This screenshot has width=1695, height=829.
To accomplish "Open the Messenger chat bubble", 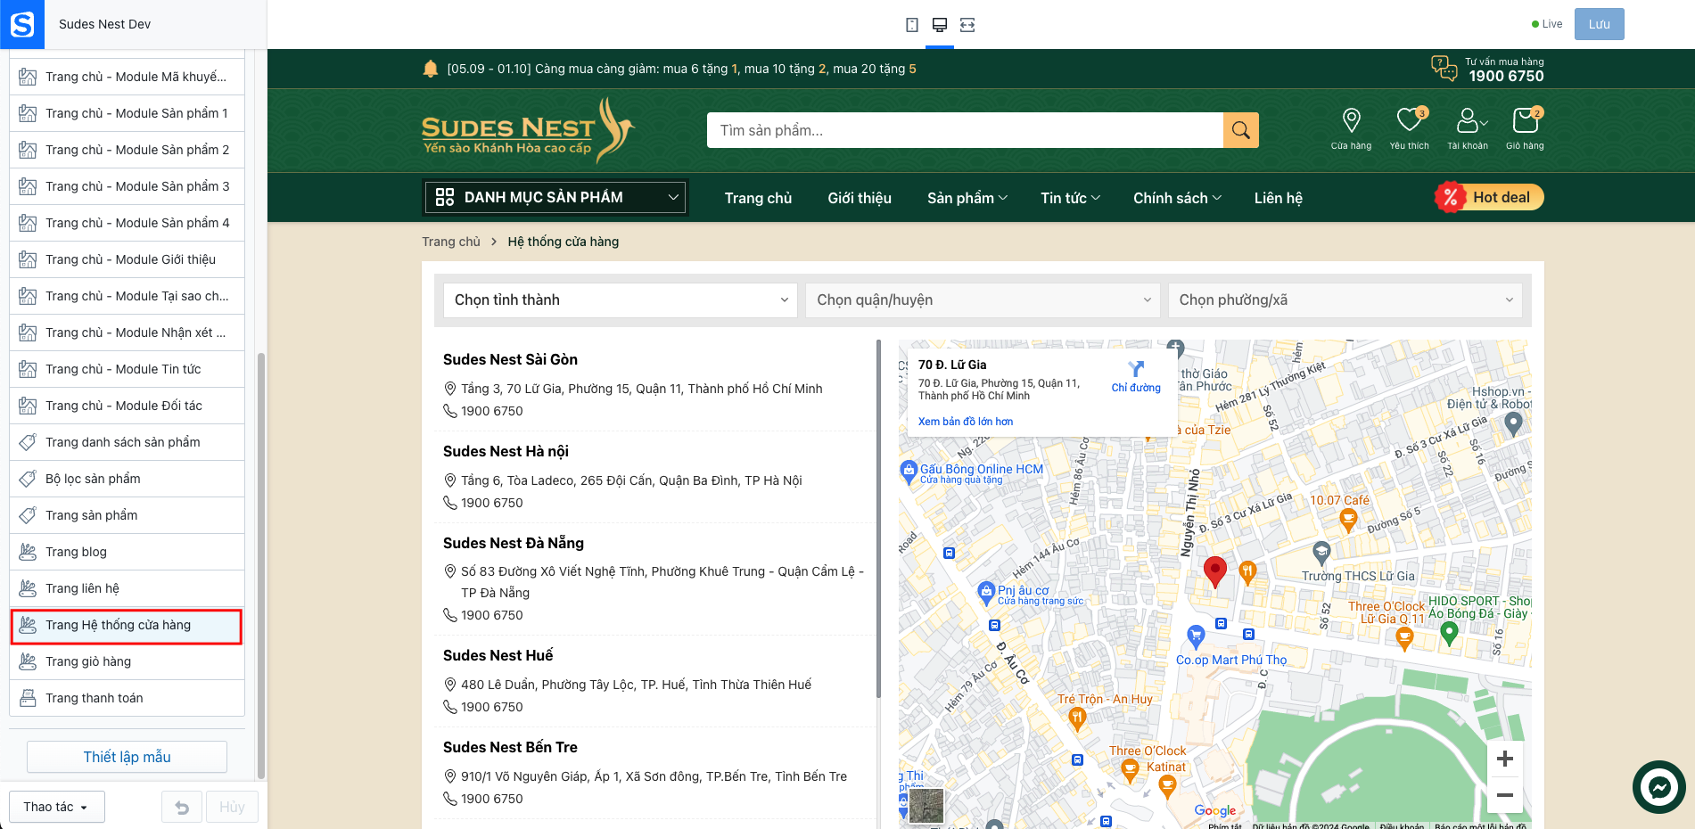I will (x=1659, y=787).
